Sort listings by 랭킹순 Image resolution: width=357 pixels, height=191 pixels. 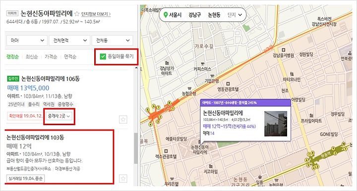pyautogui.click(x=13, y=56)
